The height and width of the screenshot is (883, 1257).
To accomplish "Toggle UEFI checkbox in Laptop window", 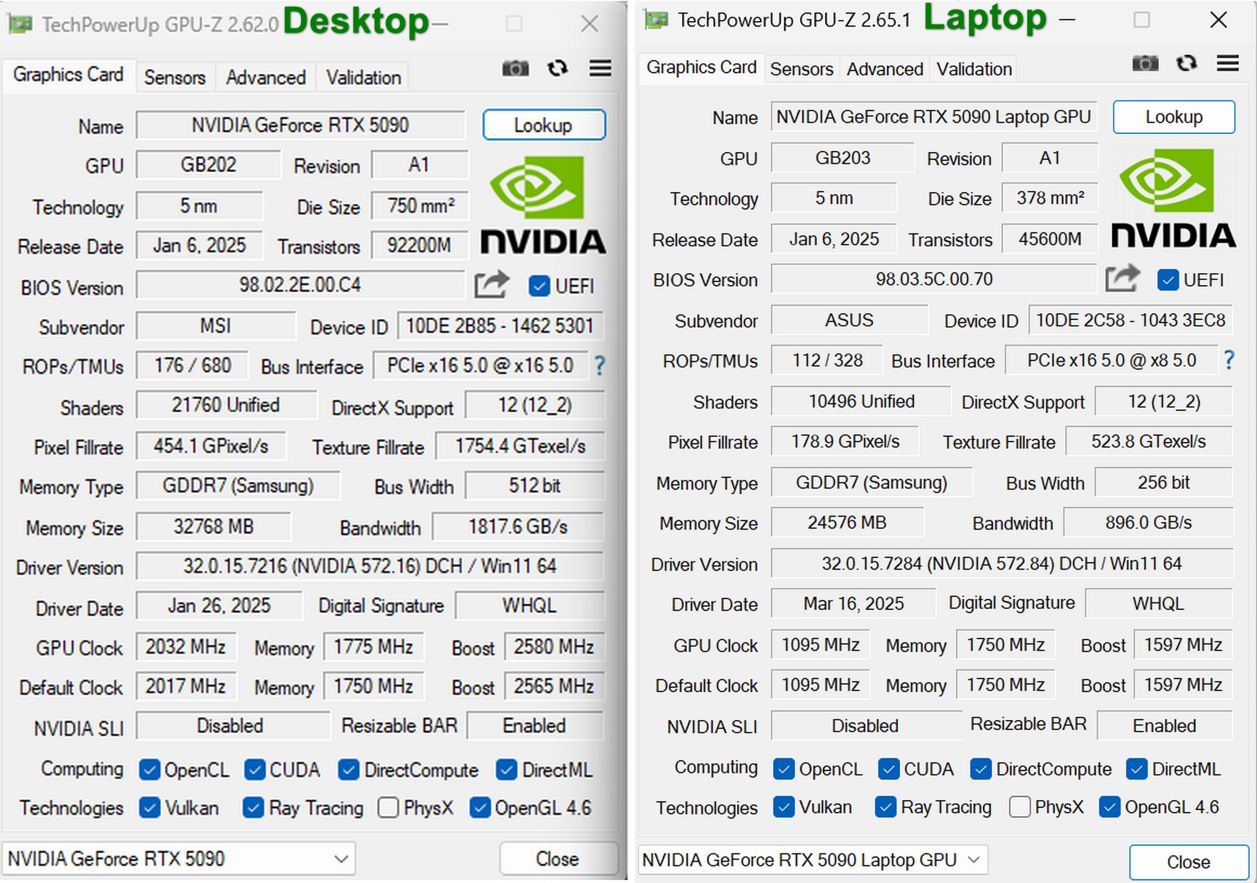I will (x=1168, y=280).
